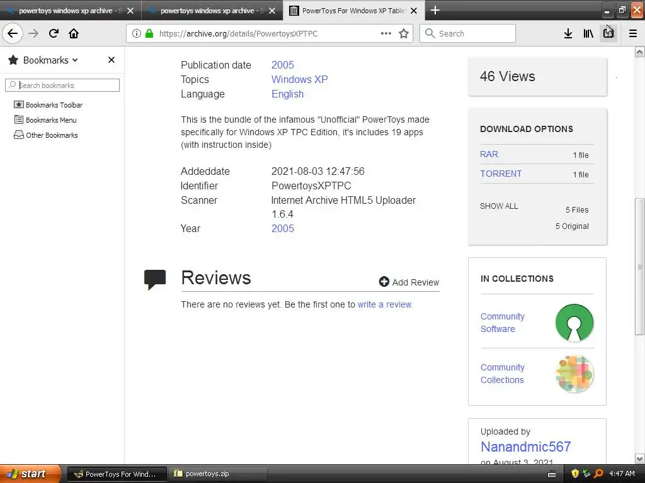This screenshot has width=645, height=483.
Task: Click the page scrollbar down arrow
Action: coord(639,458)
